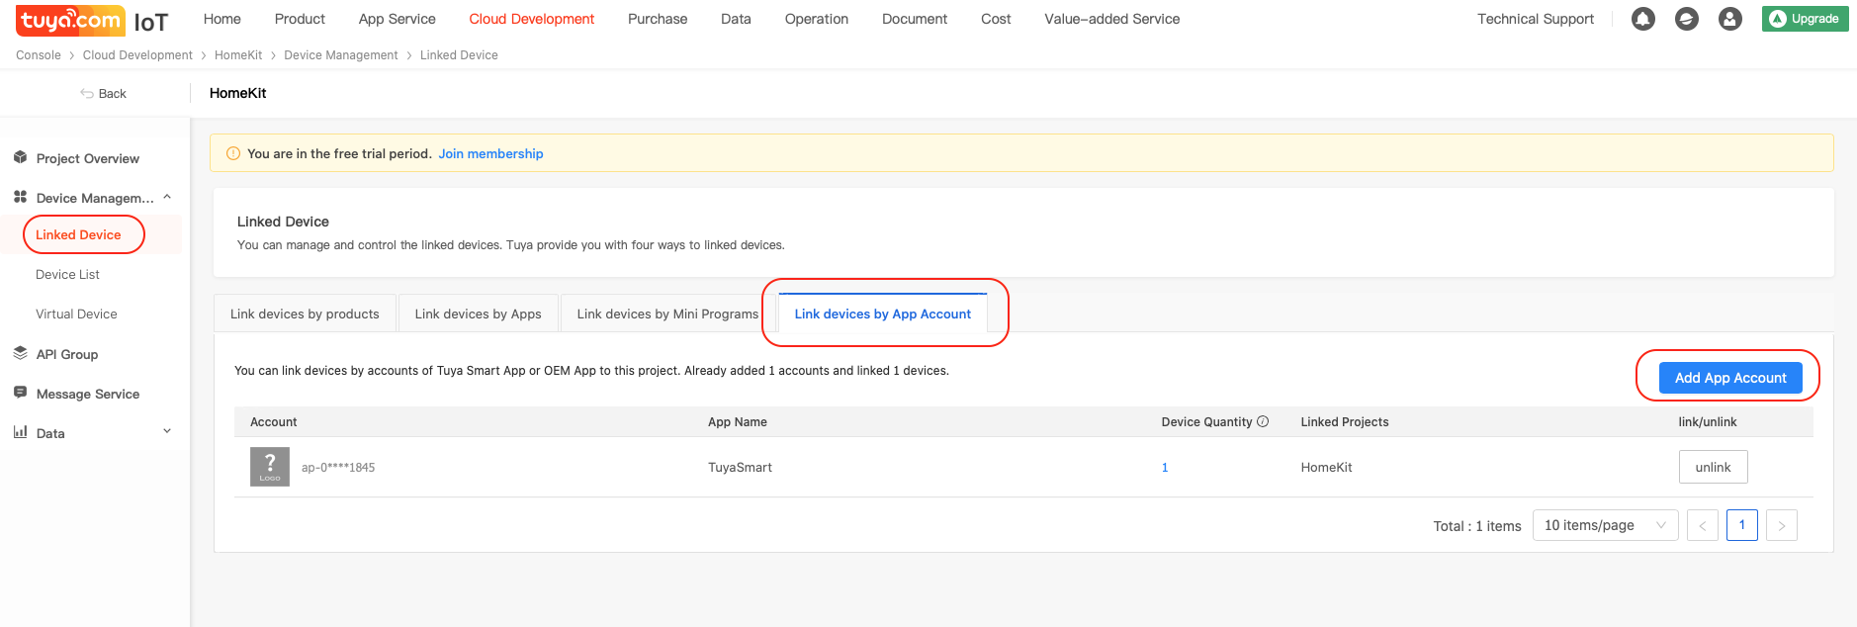Click the TuyaSmart app name cell

click(740, 468)
